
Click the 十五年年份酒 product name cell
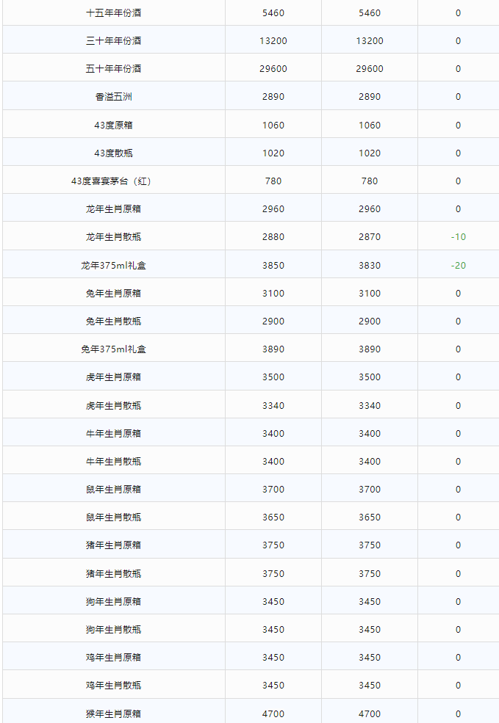(114, 13)
